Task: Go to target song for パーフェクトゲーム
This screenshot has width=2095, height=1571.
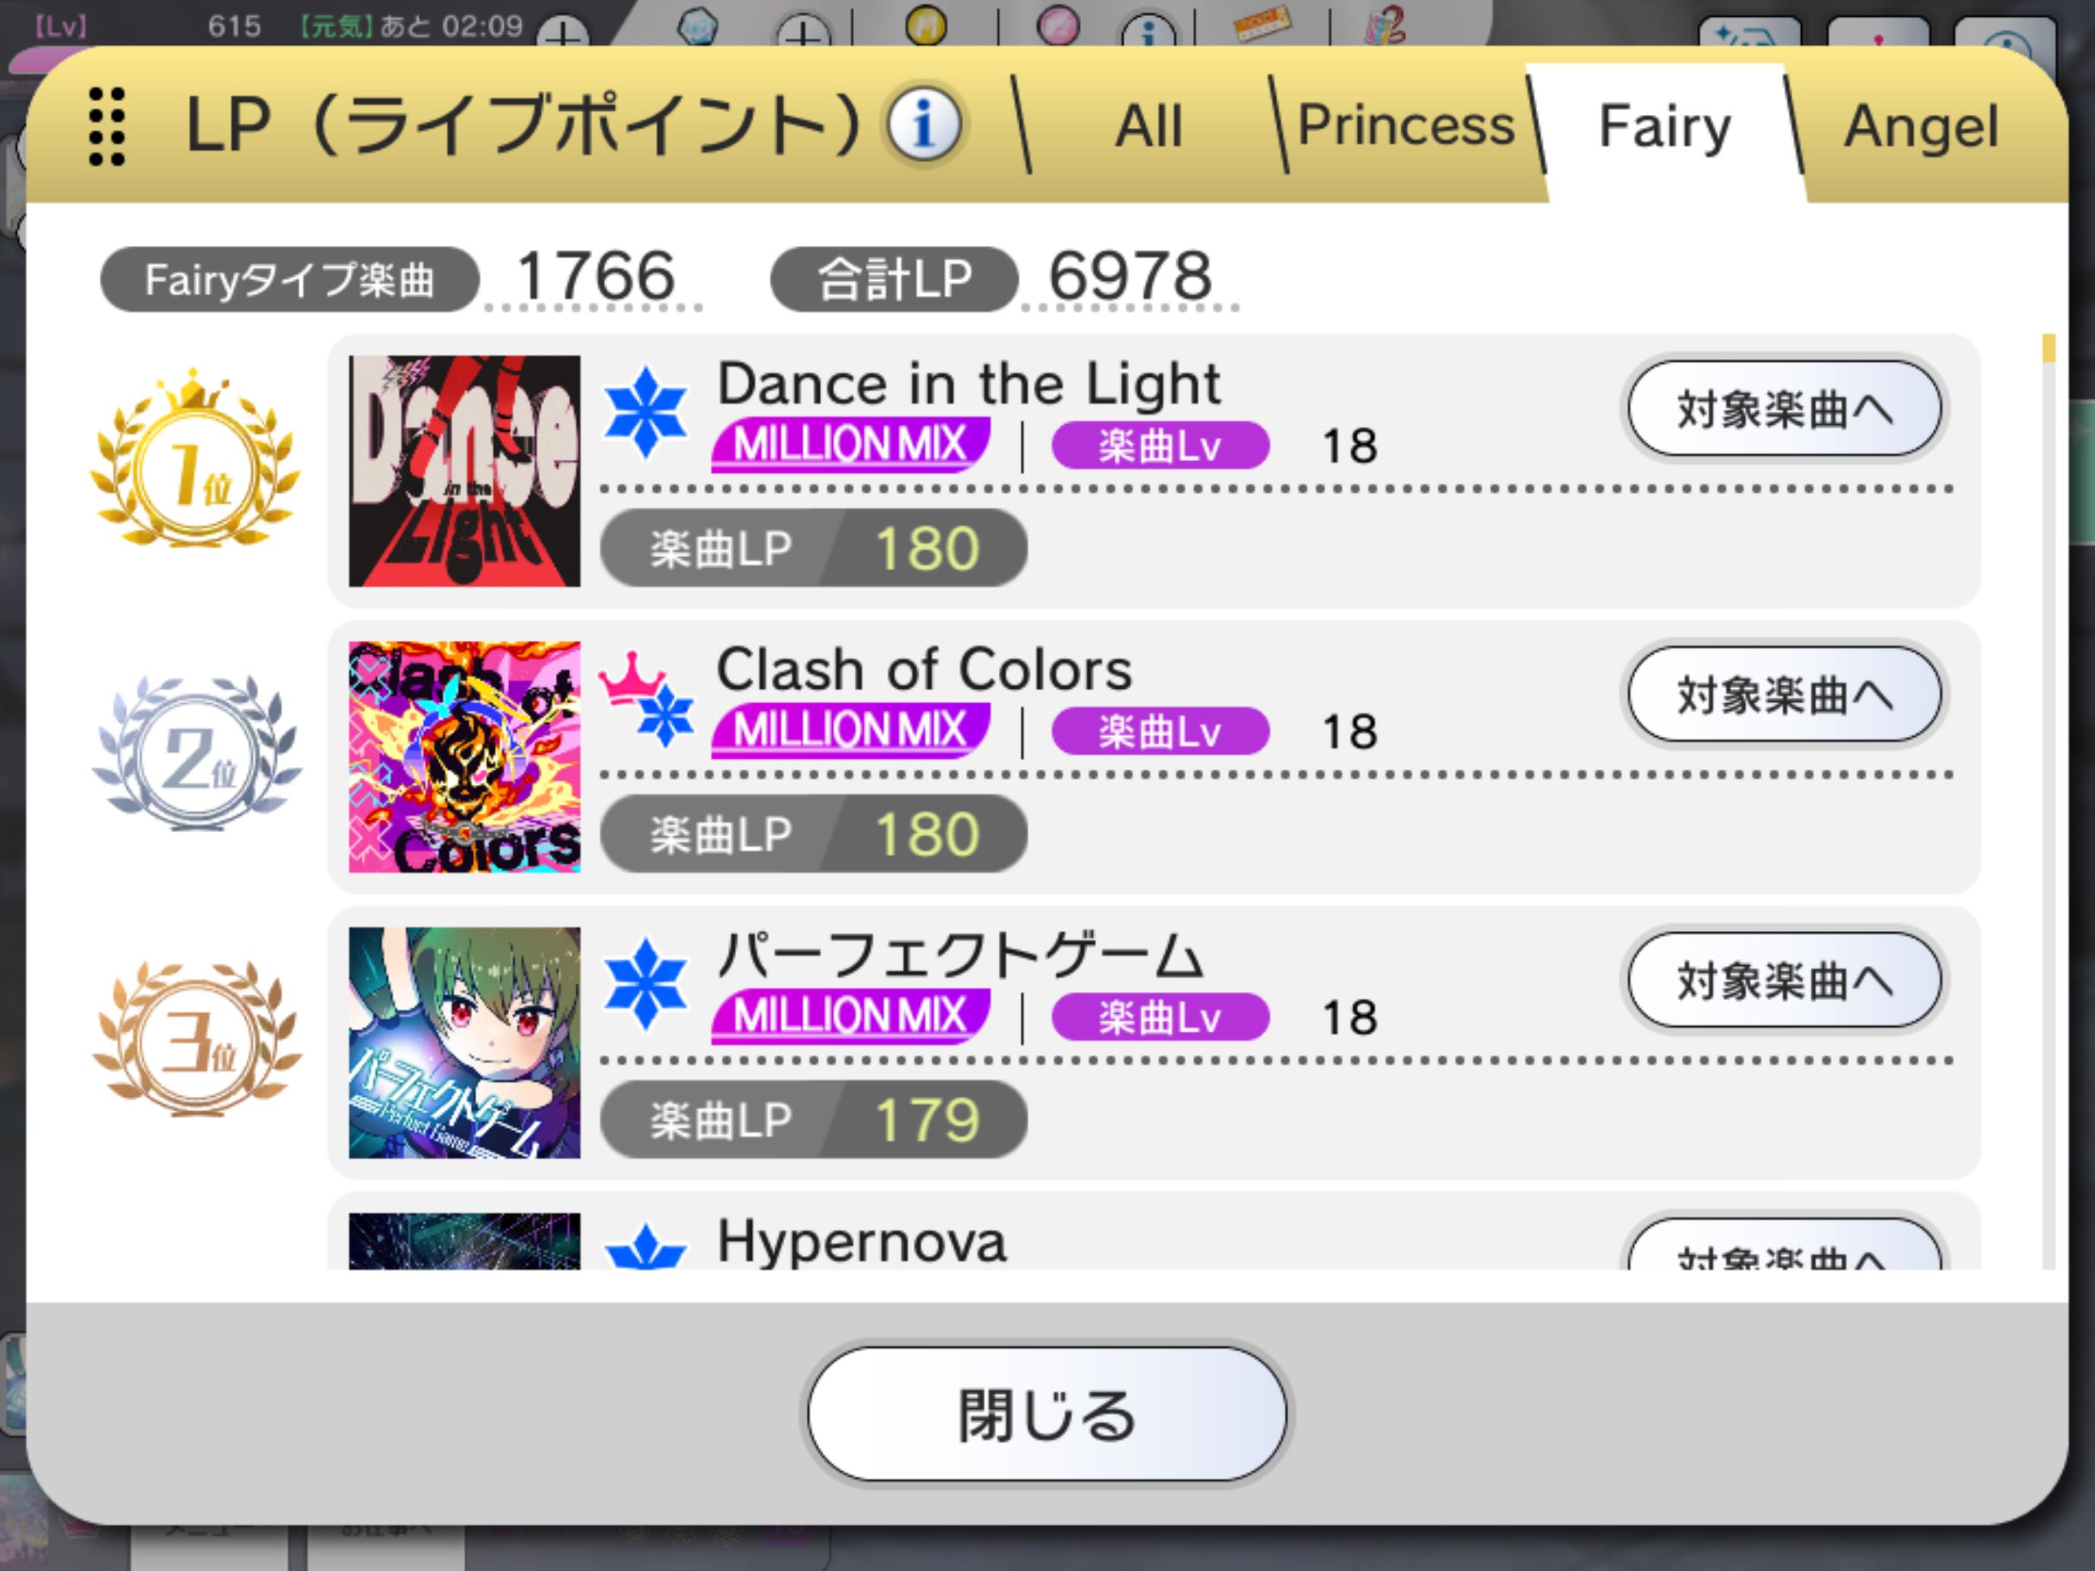Action: click(x=1784, y=980)
